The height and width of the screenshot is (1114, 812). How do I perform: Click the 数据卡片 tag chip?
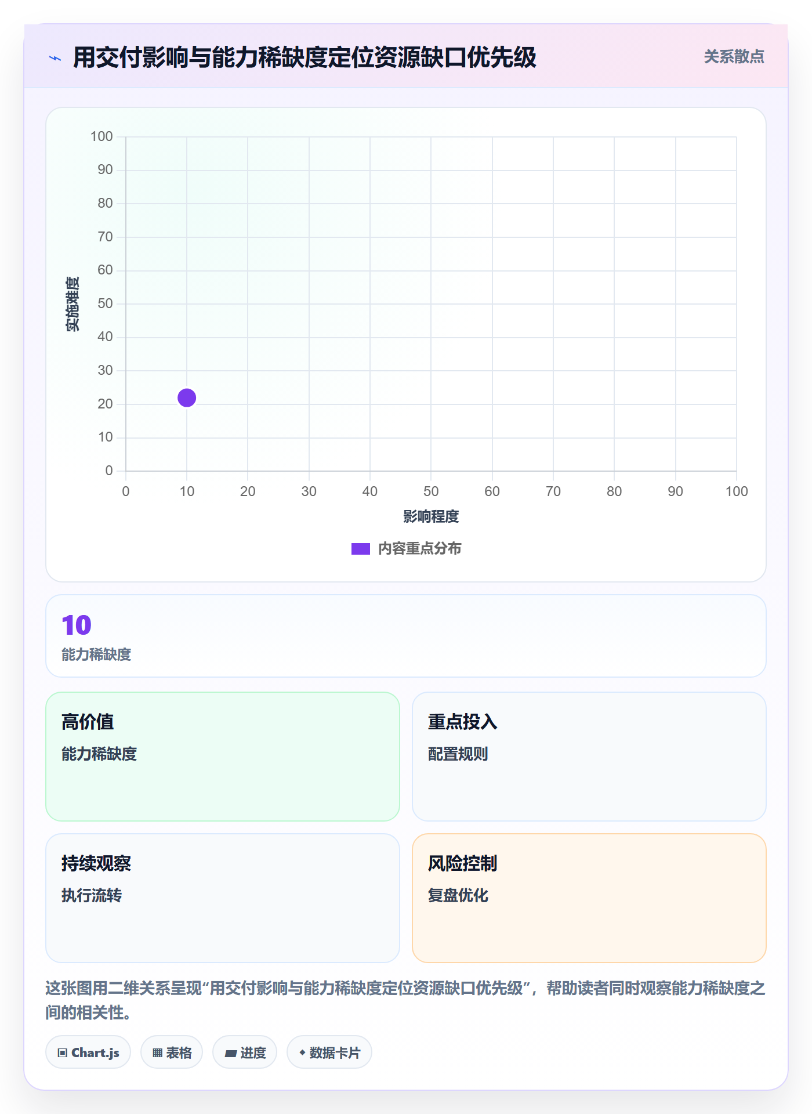[x=329, y=1052]
